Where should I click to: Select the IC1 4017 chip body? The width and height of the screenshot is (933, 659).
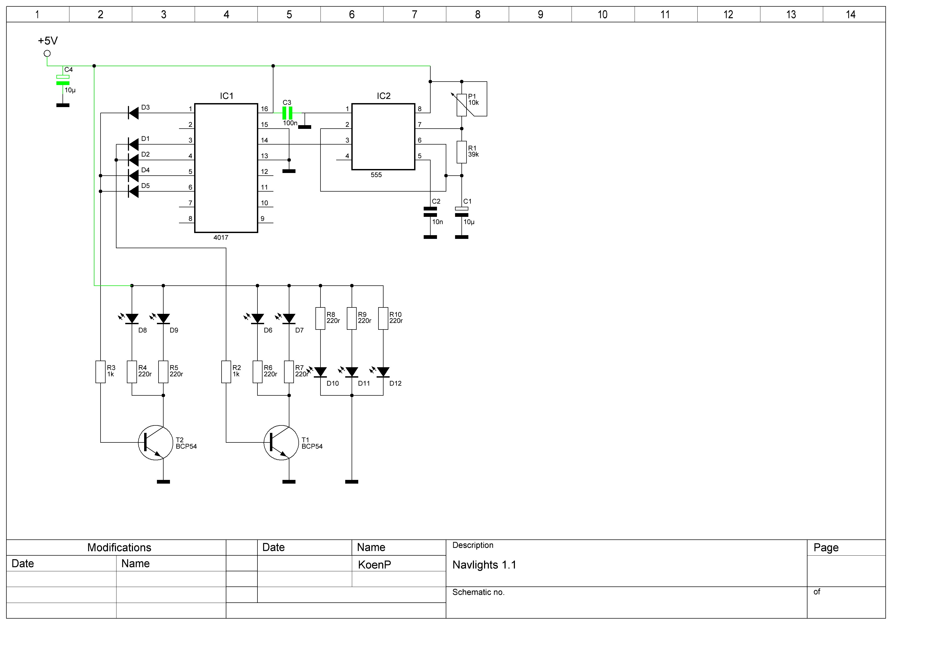point(226,168)
